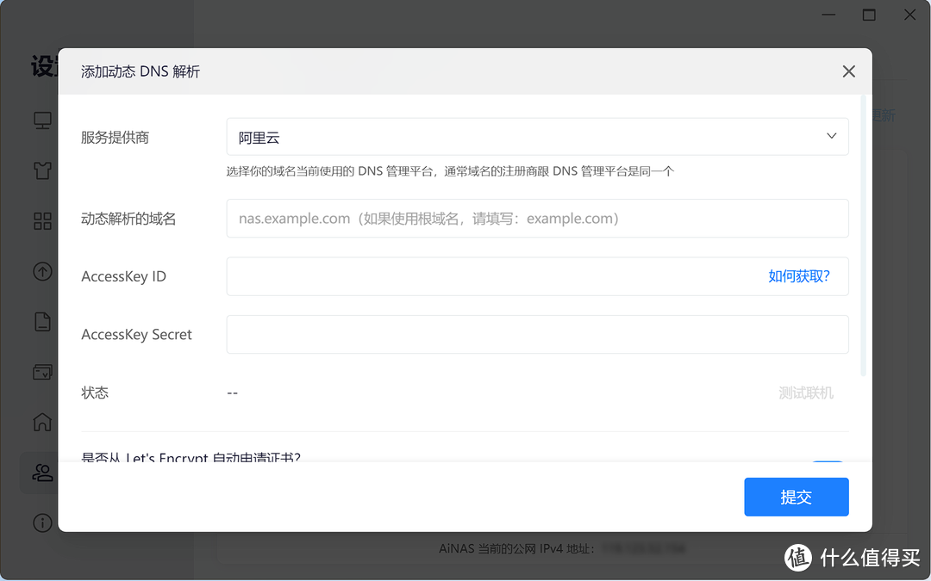Open the app skins/theme sidebar icon
This screenshot has height=581, width=931.
pyautogui.click(x=42, y=170)
